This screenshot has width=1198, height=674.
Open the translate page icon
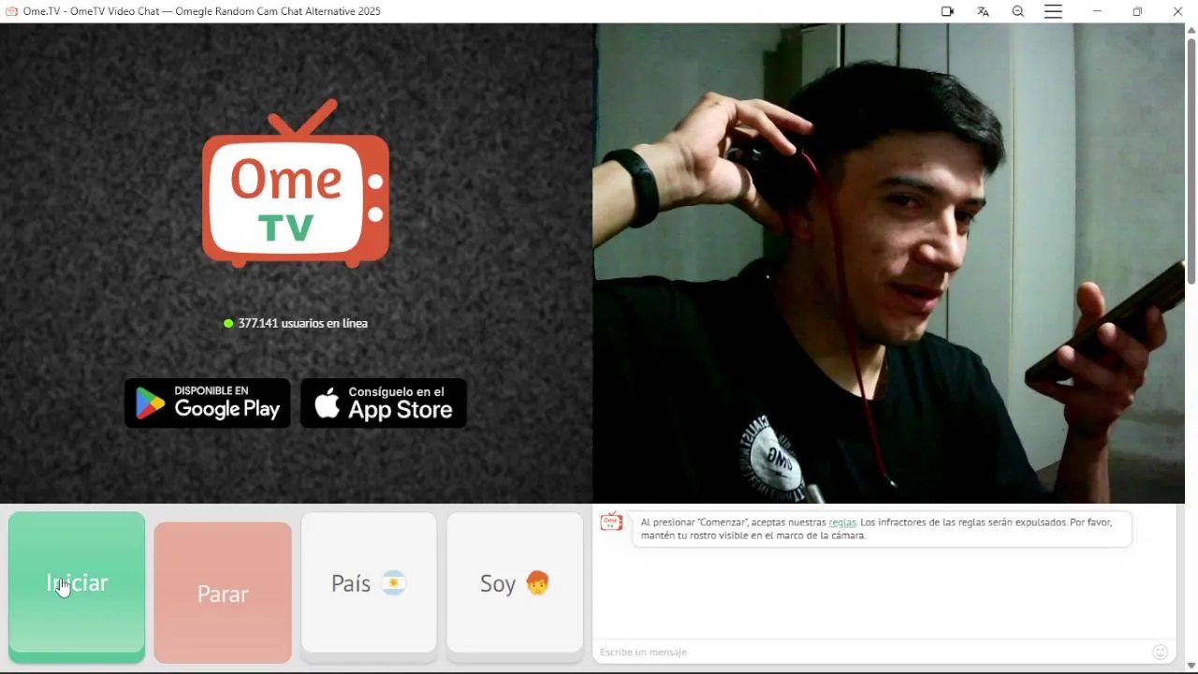983,11
